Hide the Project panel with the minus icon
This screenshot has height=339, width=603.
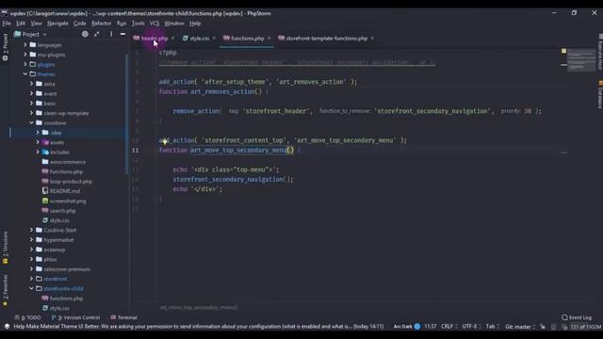point(122,34)
